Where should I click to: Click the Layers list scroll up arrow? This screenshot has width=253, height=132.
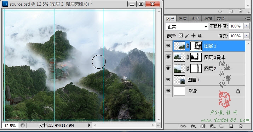pos(248,44)
